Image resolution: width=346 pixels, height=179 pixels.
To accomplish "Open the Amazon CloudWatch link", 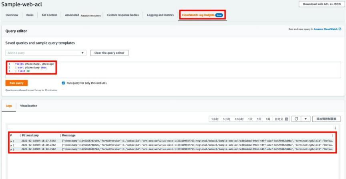I will click(326, 29).
